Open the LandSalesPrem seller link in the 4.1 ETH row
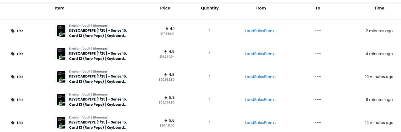Screen dimensions: 401x132 pyautogui.click(x=261, y=31)
